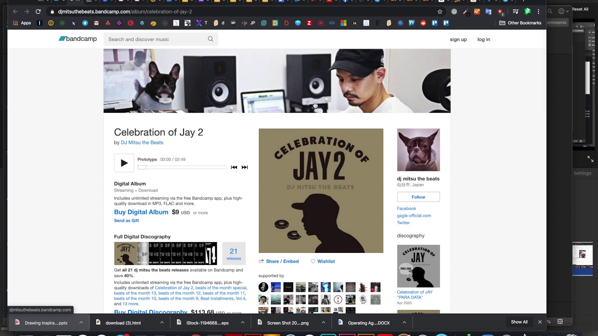Viewport: 598px width, 336px height.
Task: Open the Beat Installments, Vol.4 link
Action: coord(223,299)
